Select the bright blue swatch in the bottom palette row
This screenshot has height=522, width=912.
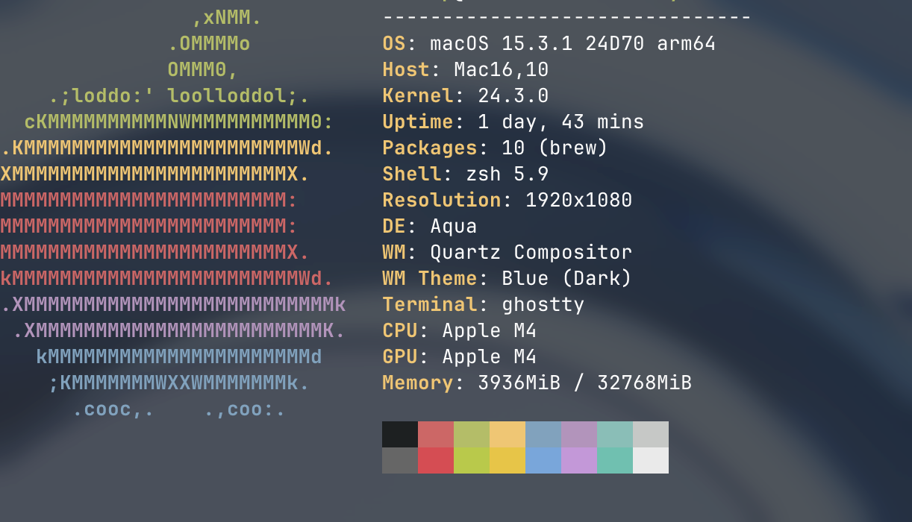[x=543, y=460]
